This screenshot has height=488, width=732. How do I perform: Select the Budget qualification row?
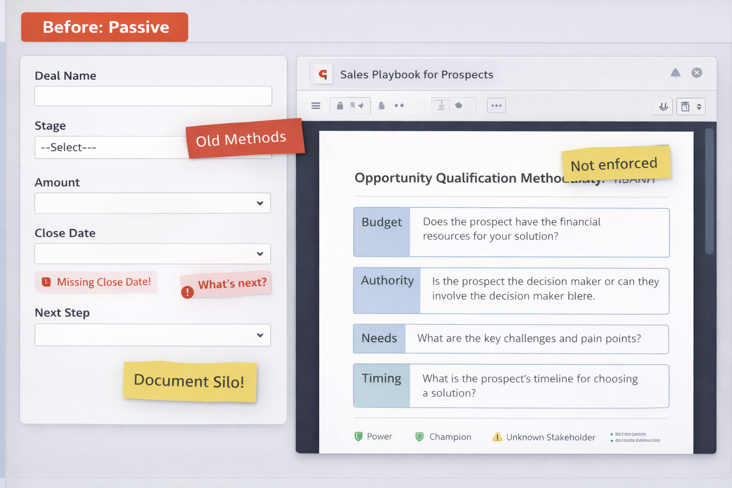511,233
